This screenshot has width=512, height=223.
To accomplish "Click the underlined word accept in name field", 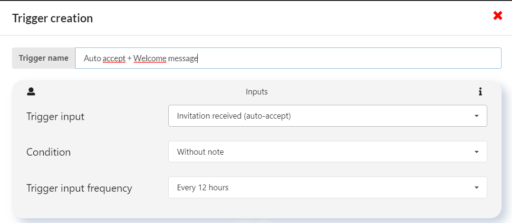I will click(114, 59).
